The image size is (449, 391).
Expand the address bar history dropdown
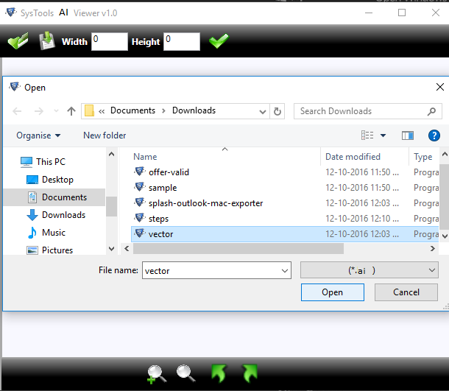click(x=262, y=111)
